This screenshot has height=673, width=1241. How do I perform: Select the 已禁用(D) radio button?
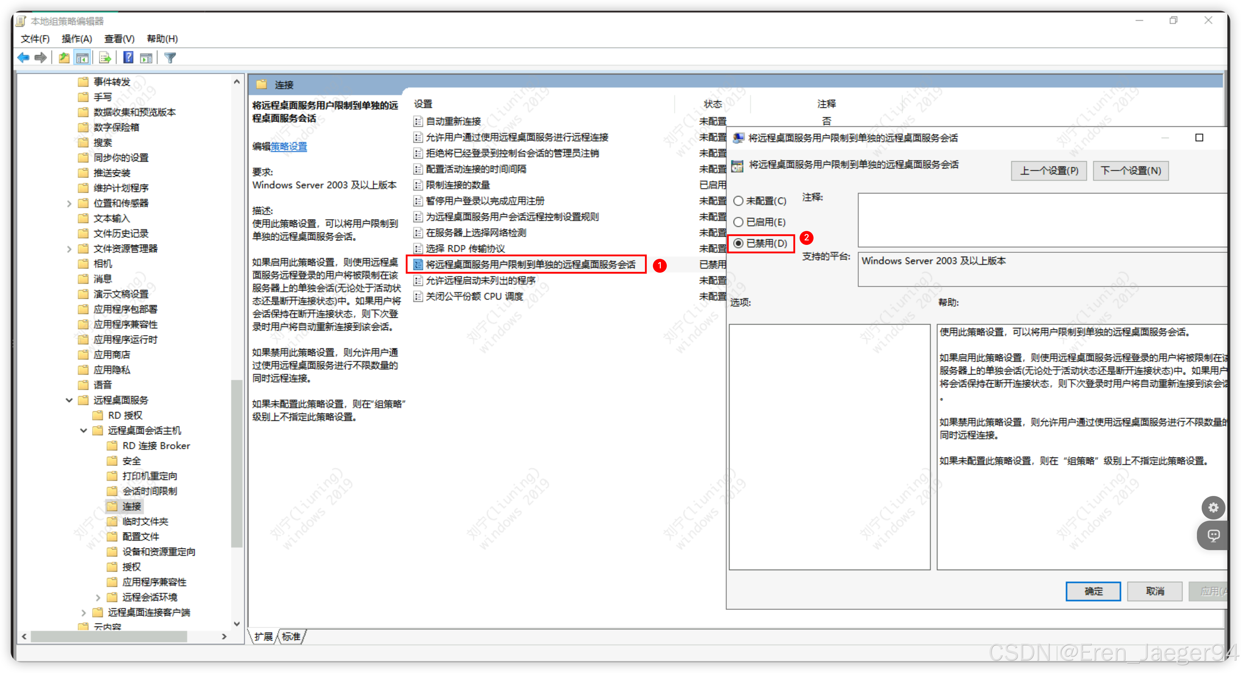pyautogui.click(x=738, y=243)
